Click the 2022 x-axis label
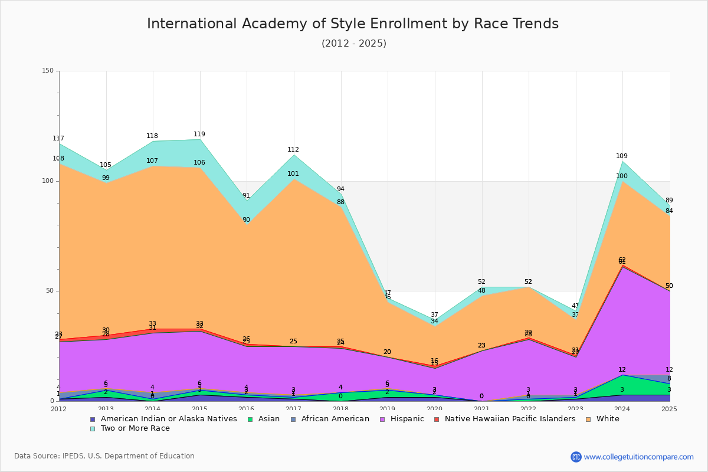The image size is (708, 472). (529, 409)
